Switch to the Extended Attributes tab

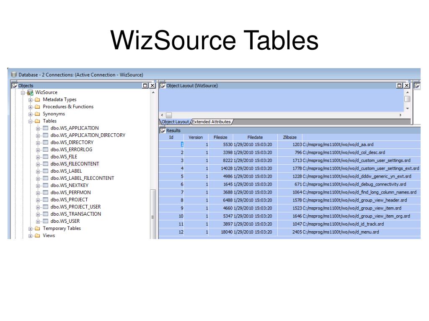tap(211, 122)
